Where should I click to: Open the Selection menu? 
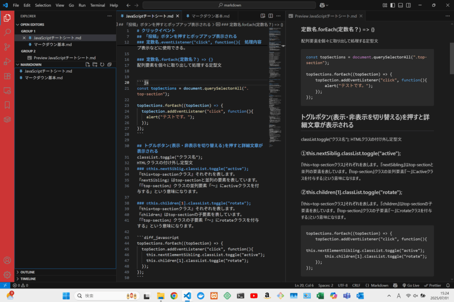(x=43, y=5)
